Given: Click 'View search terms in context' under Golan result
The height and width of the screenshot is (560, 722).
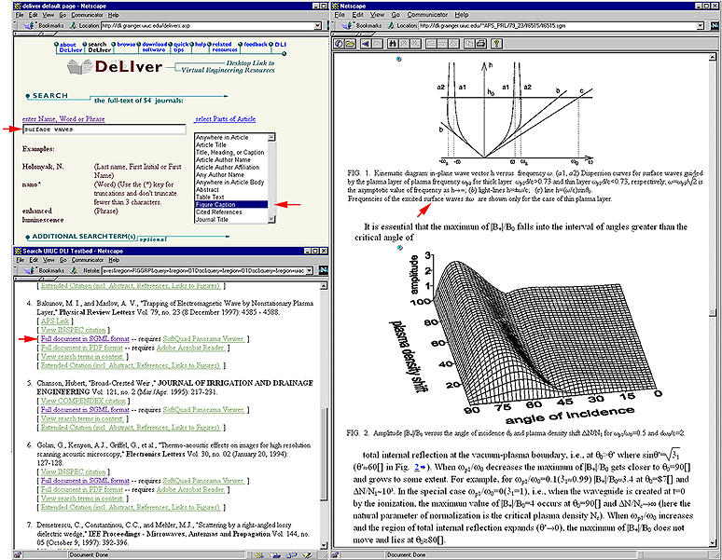Looking at the screenshot, I should pos(82,499).
